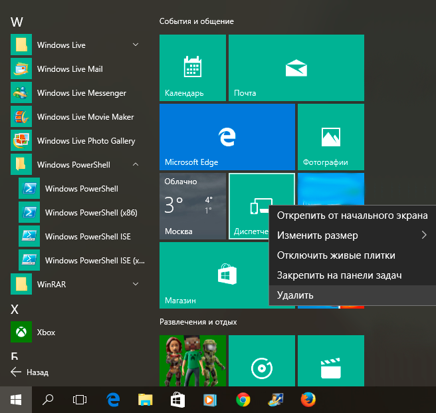
Task: Launch Windows PowerShell (x86)
Action: tap(80, 212)
